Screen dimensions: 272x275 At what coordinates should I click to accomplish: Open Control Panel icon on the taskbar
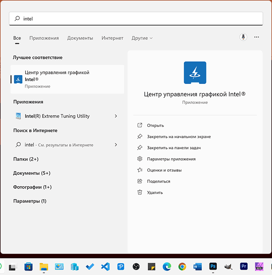click(x=59, y=267)
